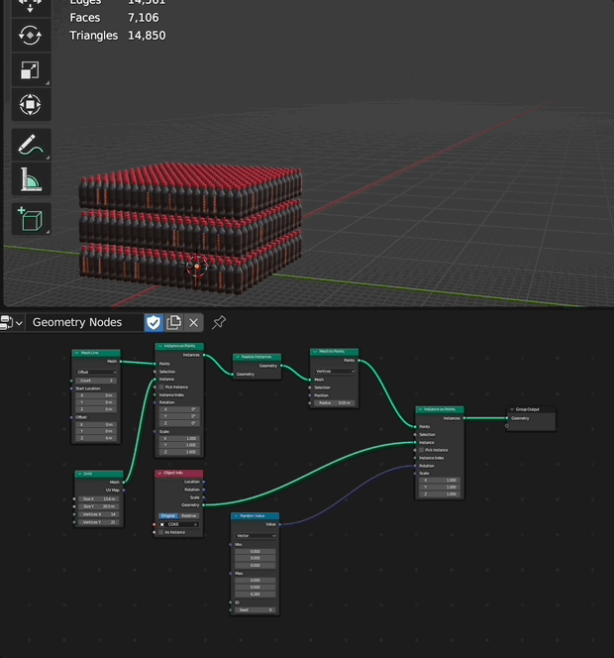The width and height of the screenshot is (614, 658).
Task: Select the Object Info node header
Action: pyautogui.click(x=179, y=473)
